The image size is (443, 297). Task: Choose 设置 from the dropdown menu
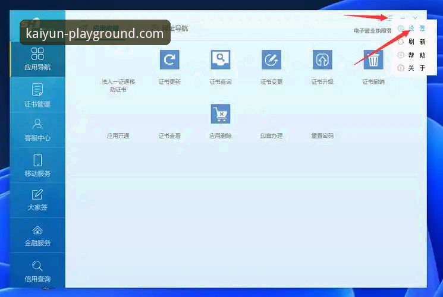(416, 29)
